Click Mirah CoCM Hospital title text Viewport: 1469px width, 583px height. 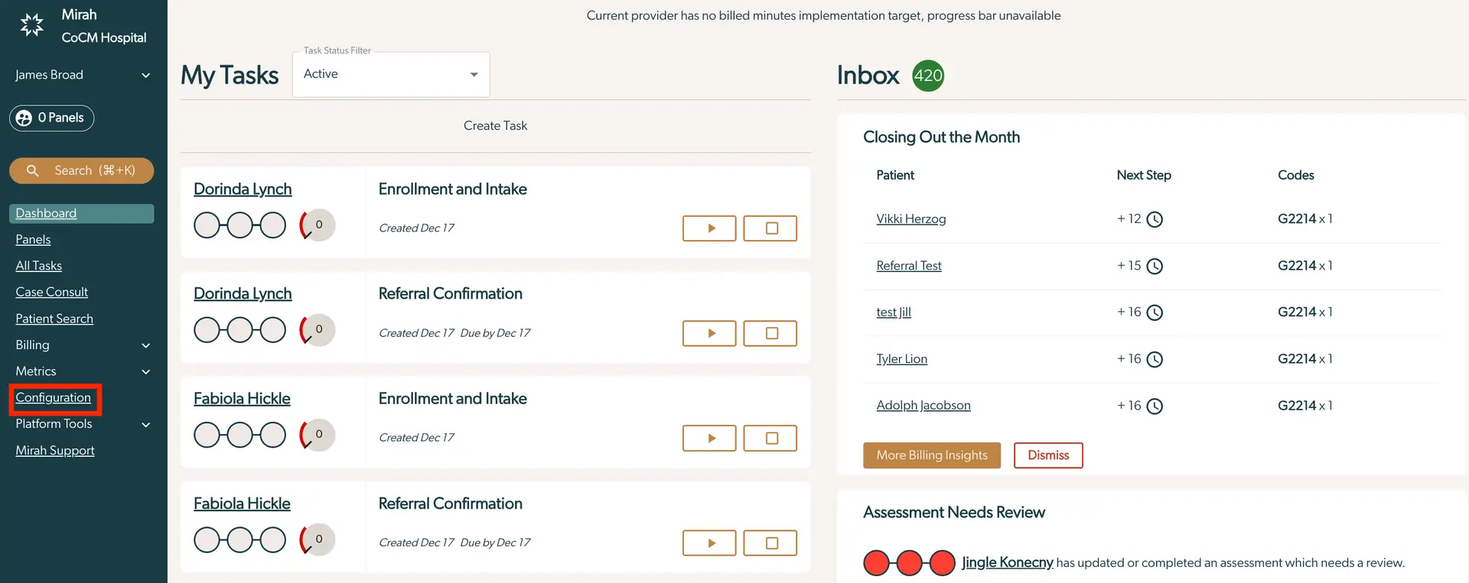103,26
